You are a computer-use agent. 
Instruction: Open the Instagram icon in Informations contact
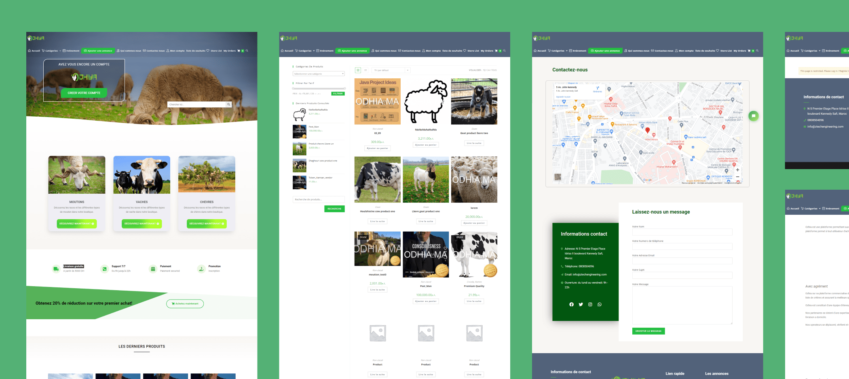point(590,304)
